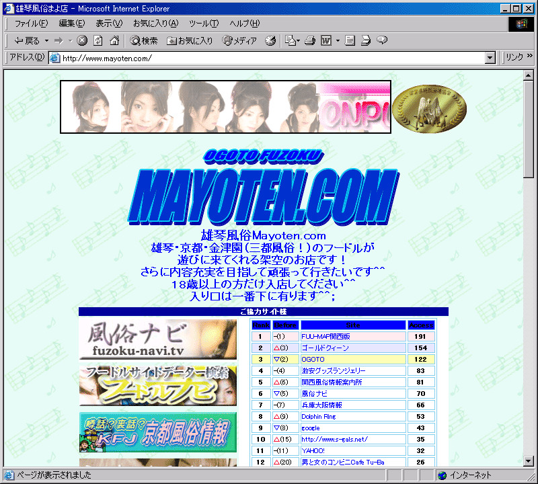The image size is (538, 484).
Task: Open the 男と女のコンビニCafe Tu-Ba link
Action: click(x=343, y=462)
